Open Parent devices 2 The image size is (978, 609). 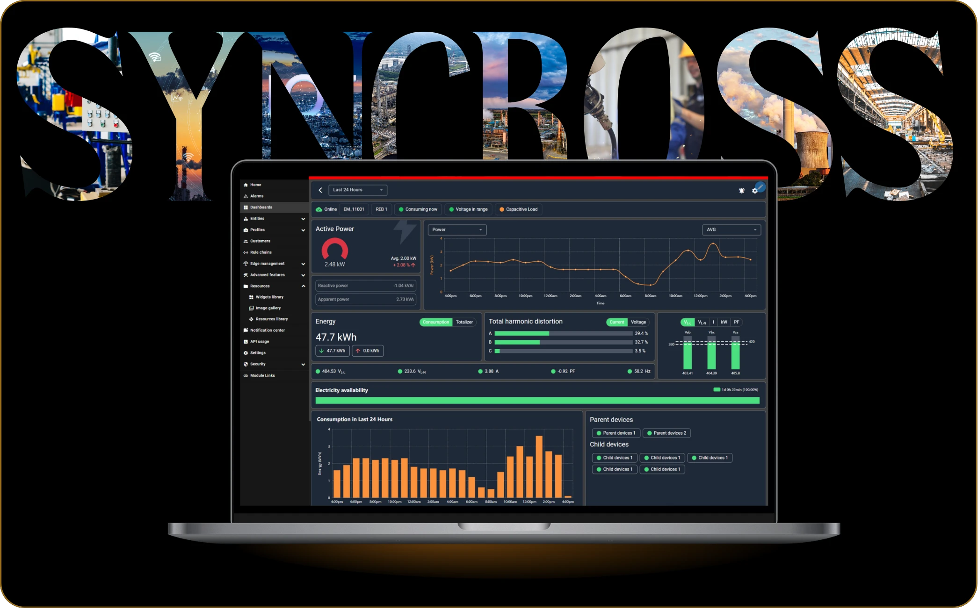click(666, 433)
